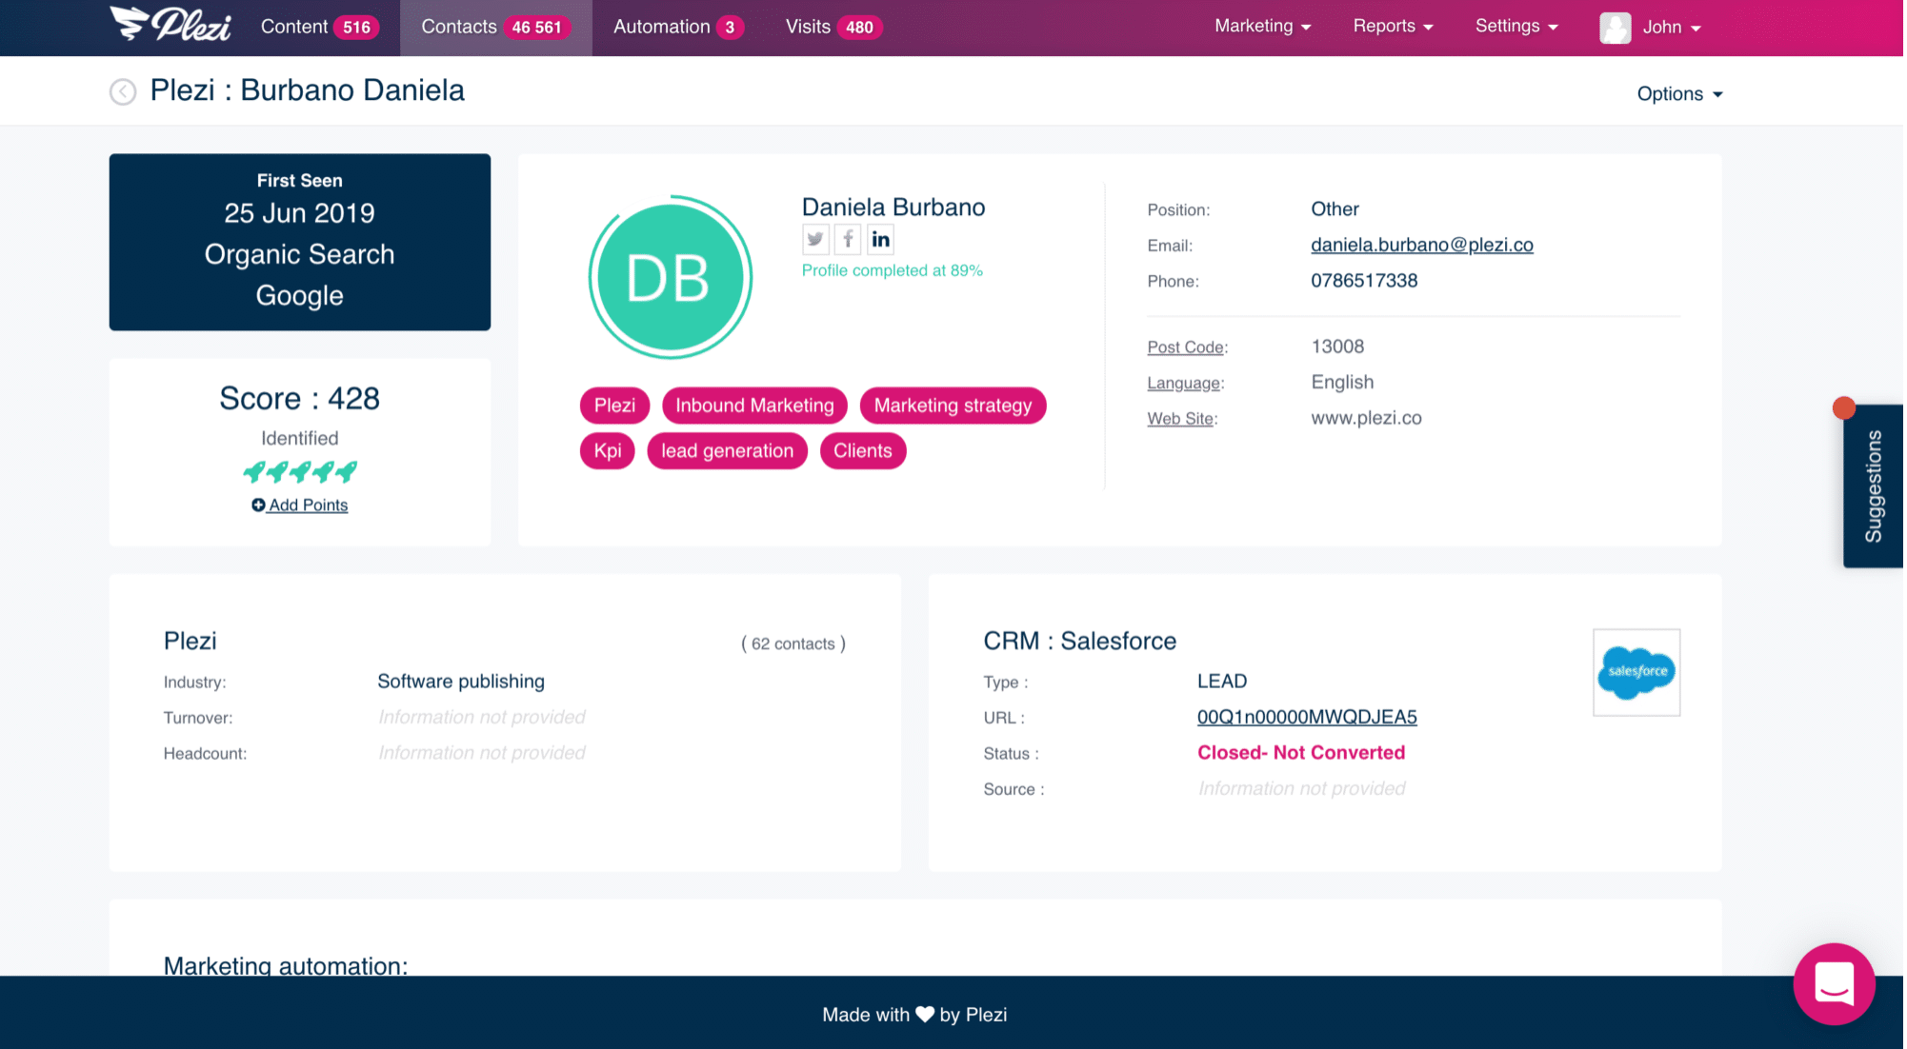1907x1049 pixels.
Task: Open the chat widget button
Action: (x=1834, y=983)
